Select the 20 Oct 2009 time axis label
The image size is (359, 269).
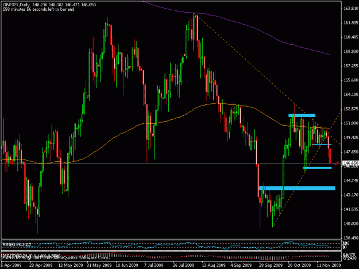click(299, 266)
